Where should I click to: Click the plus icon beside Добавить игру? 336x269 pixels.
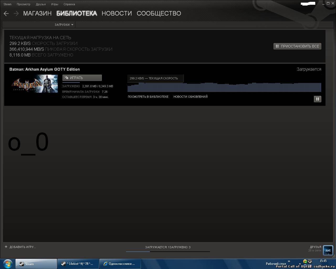[x=6, y=247]
